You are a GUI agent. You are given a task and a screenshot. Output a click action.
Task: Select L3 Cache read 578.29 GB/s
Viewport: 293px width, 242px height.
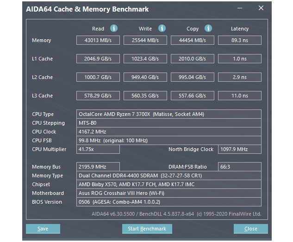point(98,96)
